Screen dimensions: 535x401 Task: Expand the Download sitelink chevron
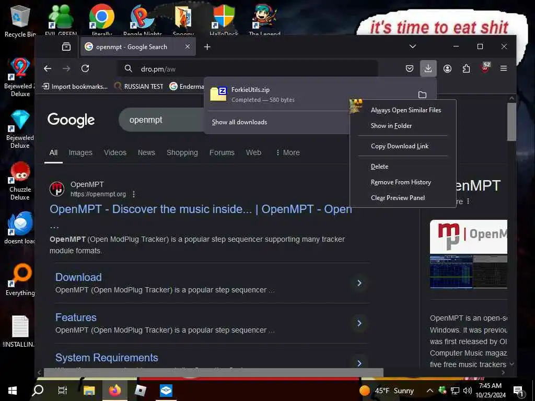tap(359, 283)
